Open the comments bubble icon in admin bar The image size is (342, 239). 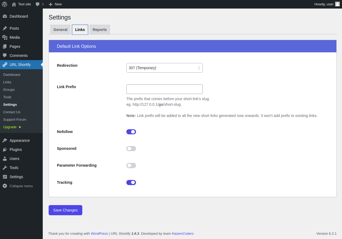click(x=38, y=4)
